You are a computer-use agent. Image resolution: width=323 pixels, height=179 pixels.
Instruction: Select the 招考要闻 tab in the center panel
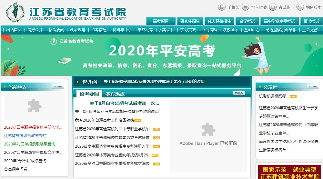pos(89,94)
